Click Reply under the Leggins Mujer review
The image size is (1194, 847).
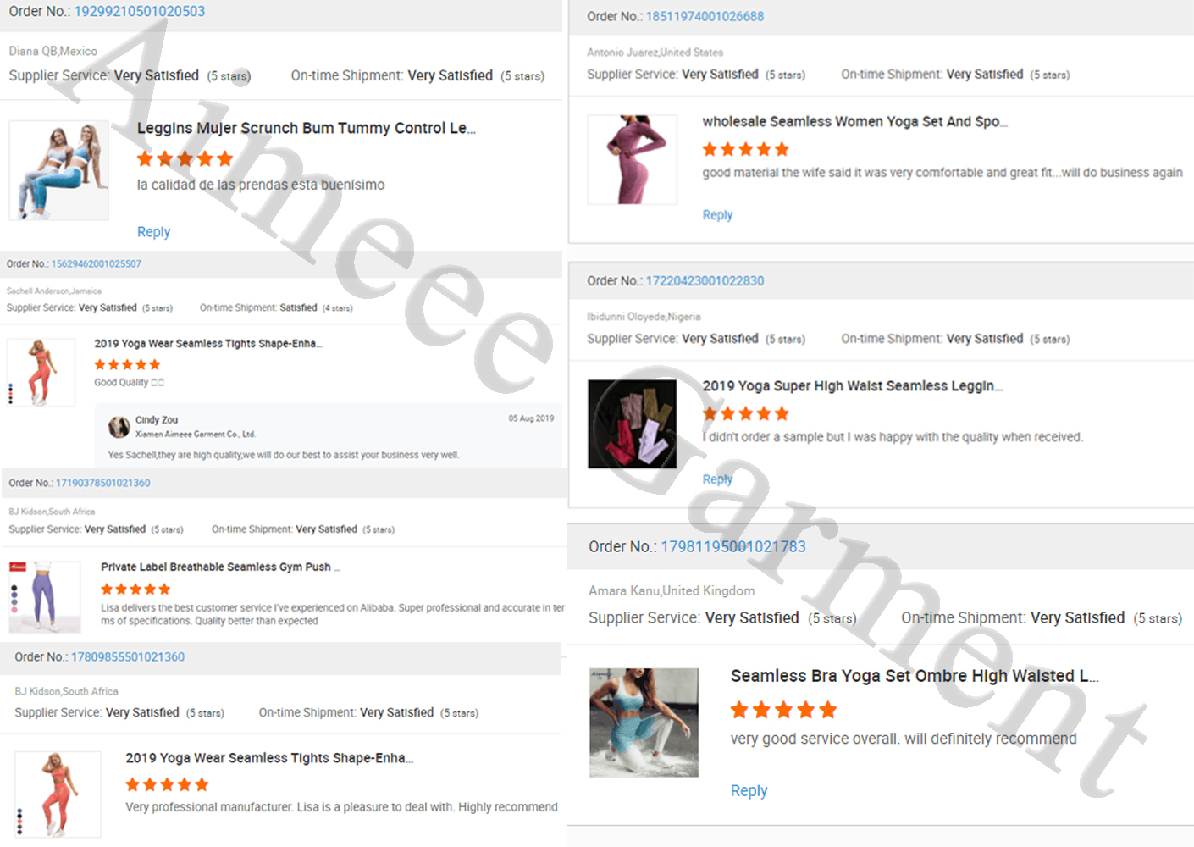(153, 232)
